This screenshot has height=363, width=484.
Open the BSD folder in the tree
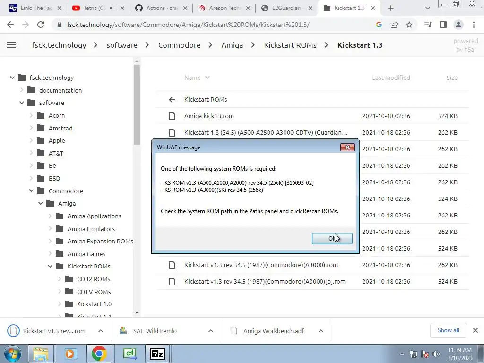[x=54, y=178]
